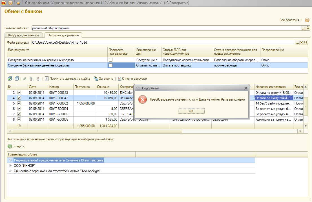Uncheck the checkbox for row 8
The image size is (312, 202).
[x=19, y=119]
